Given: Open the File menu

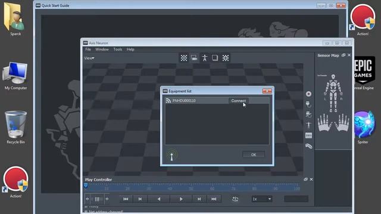Looking at the screenshot, I should 88,49.
